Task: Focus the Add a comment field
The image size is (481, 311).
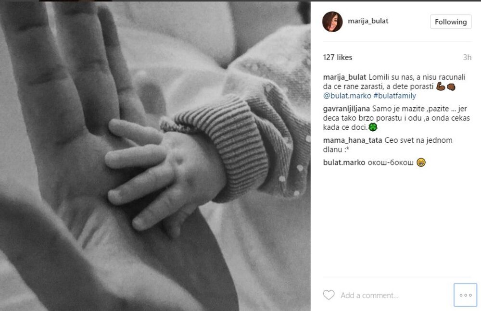Action: click(396, 295)
